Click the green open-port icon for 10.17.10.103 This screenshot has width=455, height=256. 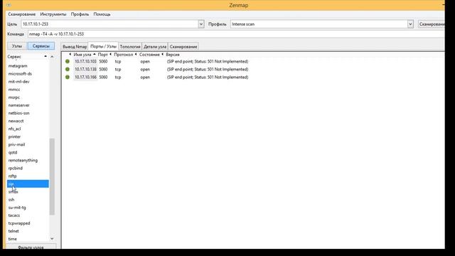click(x=68, y=62)
